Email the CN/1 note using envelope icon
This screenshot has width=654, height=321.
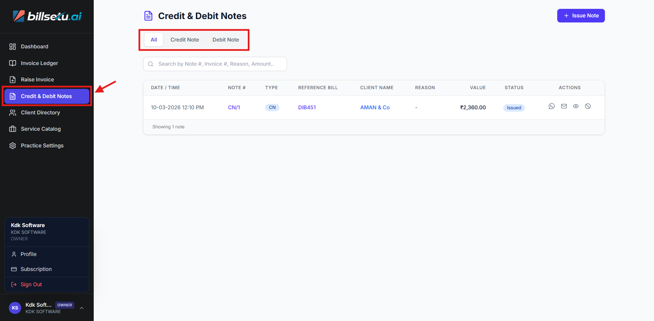(564, 106)
